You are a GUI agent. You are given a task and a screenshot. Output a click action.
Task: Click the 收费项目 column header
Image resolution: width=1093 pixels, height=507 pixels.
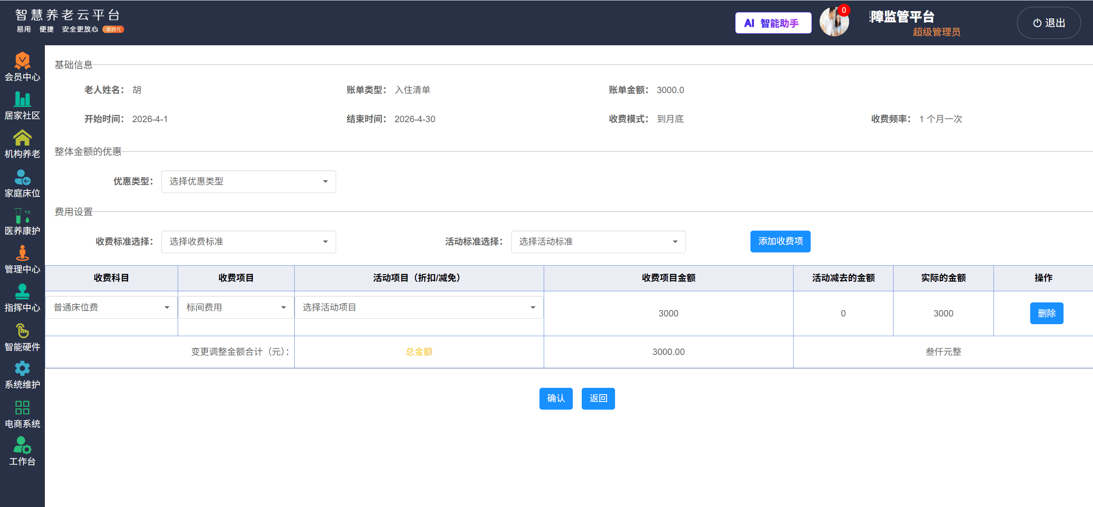coord(236,278)
